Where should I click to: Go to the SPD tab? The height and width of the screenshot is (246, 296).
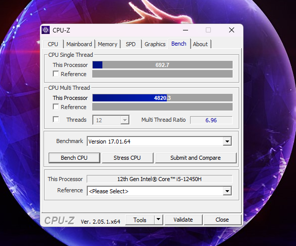pos(131,44)
